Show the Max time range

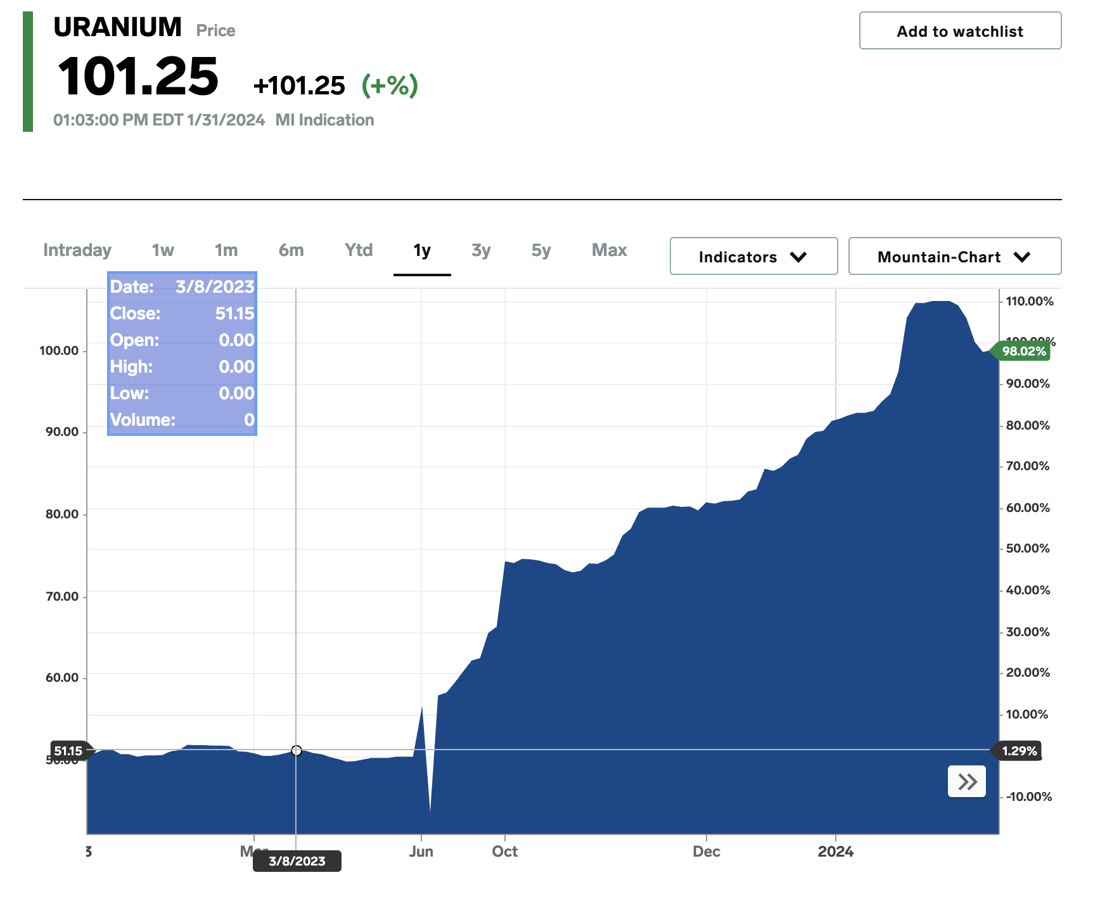click(x=610, y=250)
